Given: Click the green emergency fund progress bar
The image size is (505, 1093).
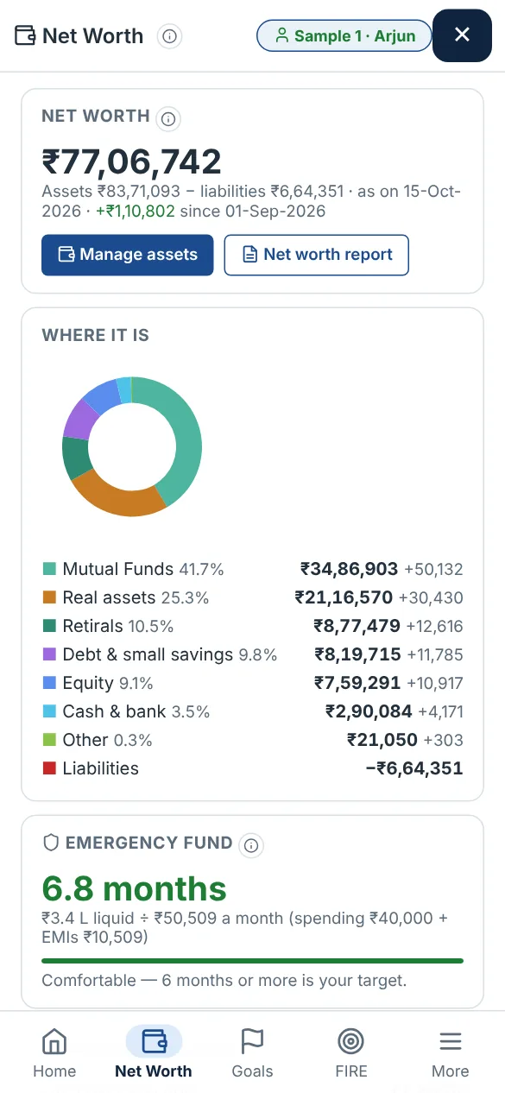Looking at the screenshot, I should pyautogui.click(x=253, y=960).
